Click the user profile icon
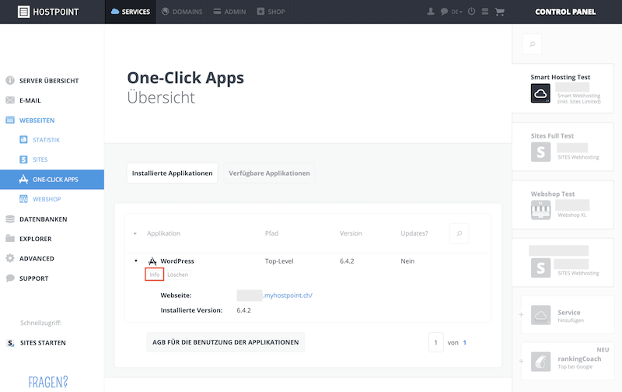Image resolution: width=622 pixels, height=392 pixels. point(431,12)
